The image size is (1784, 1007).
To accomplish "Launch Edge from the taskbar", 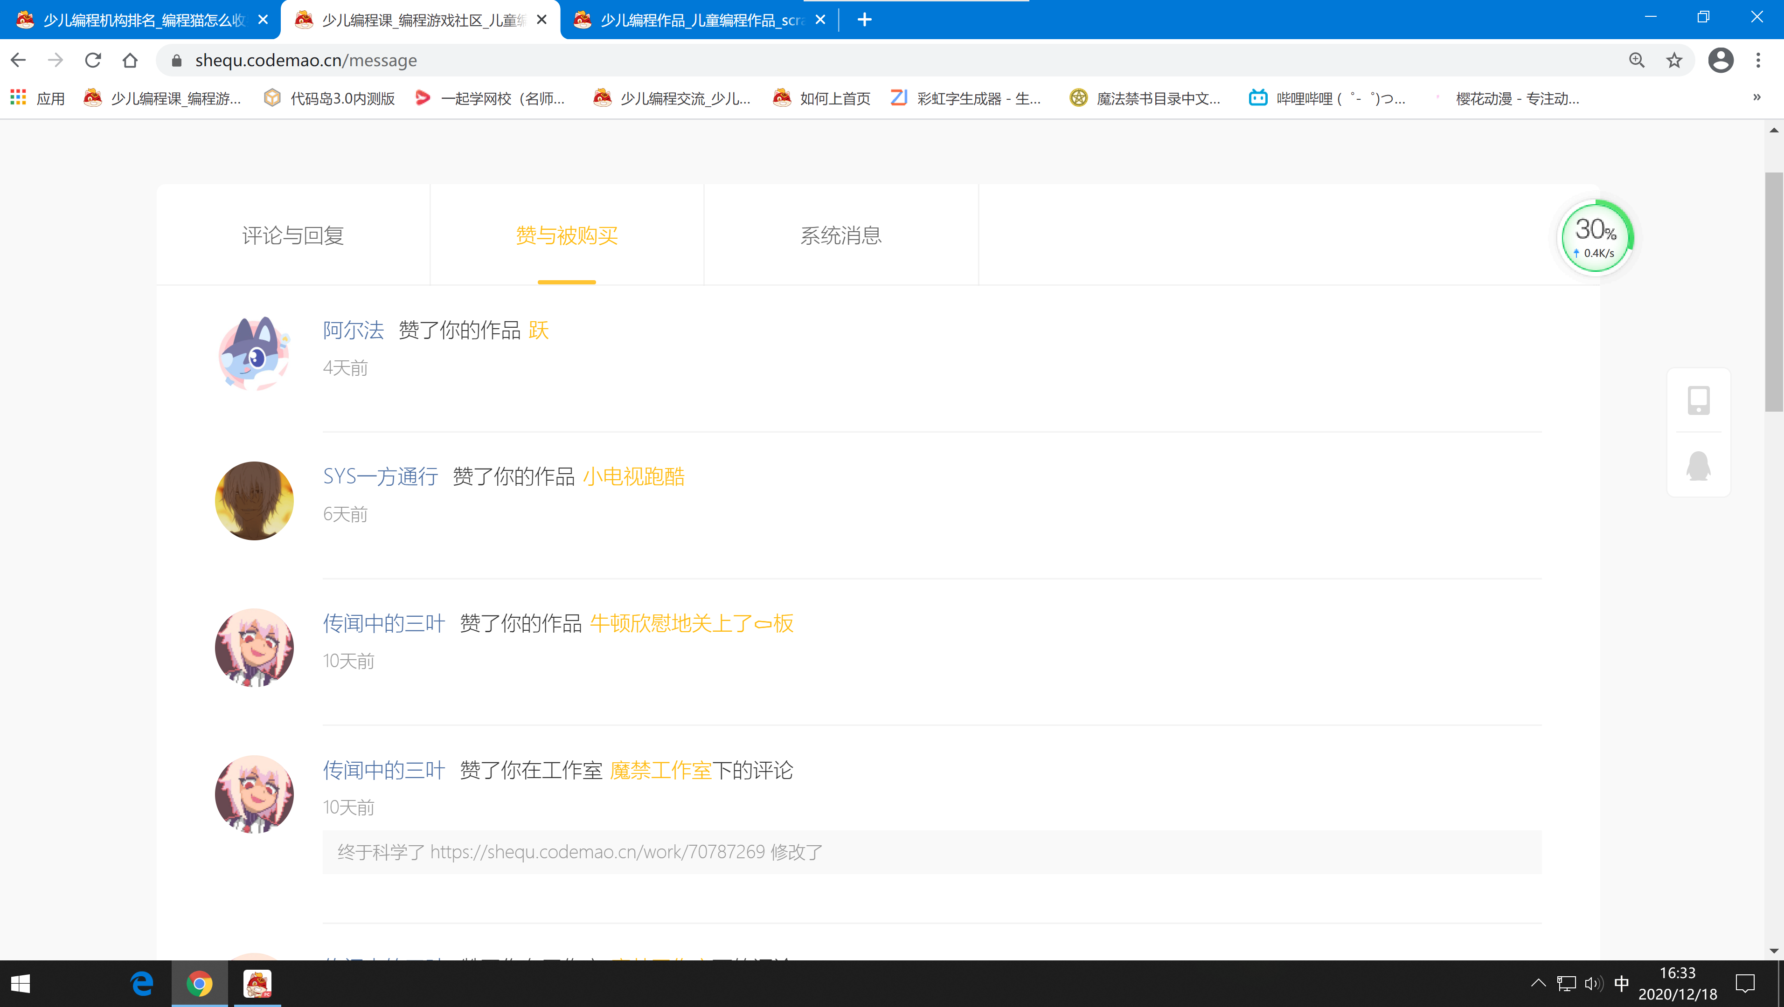I will [142, 984].
